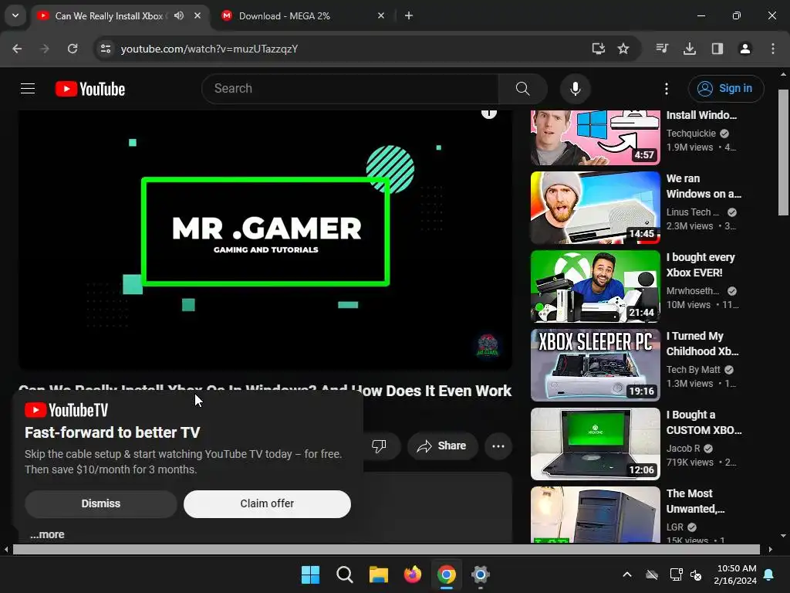The image size is (790, 593).
Task: Open the YouTube guide hamburger menu
Action: 28,89
